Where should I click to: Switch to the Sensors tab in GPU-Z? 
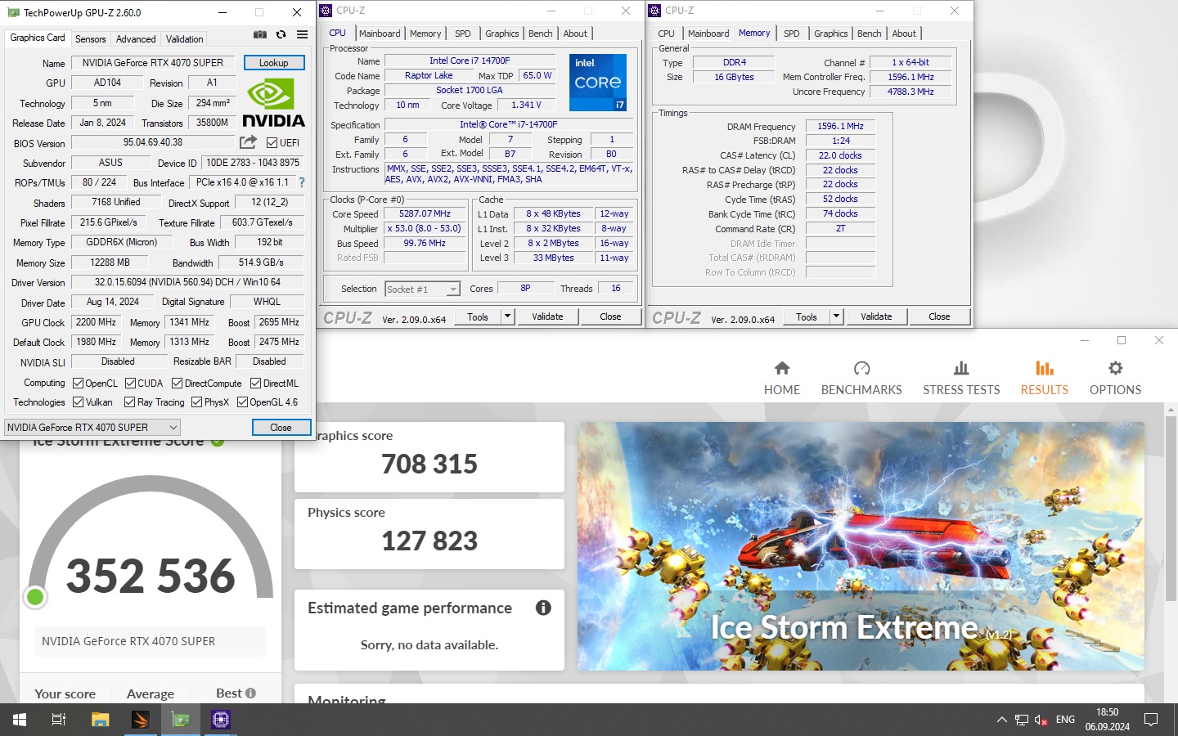click(x=90, y=39)
